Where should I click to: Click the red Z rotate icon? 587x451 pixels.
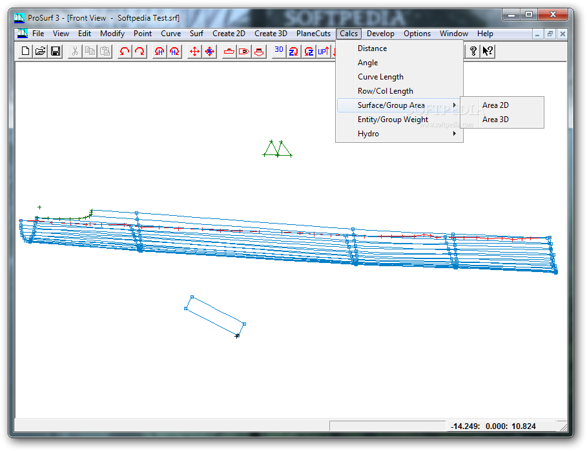click(309, 51)
